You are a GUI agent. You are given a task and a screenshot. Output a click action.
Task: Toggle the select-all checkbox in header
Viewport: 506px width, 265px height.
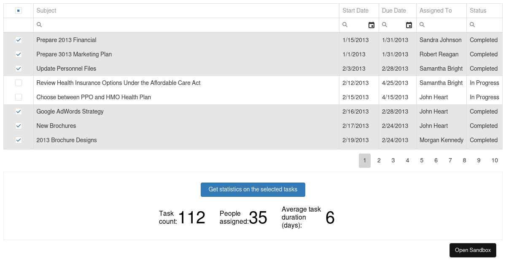point(19,11)
